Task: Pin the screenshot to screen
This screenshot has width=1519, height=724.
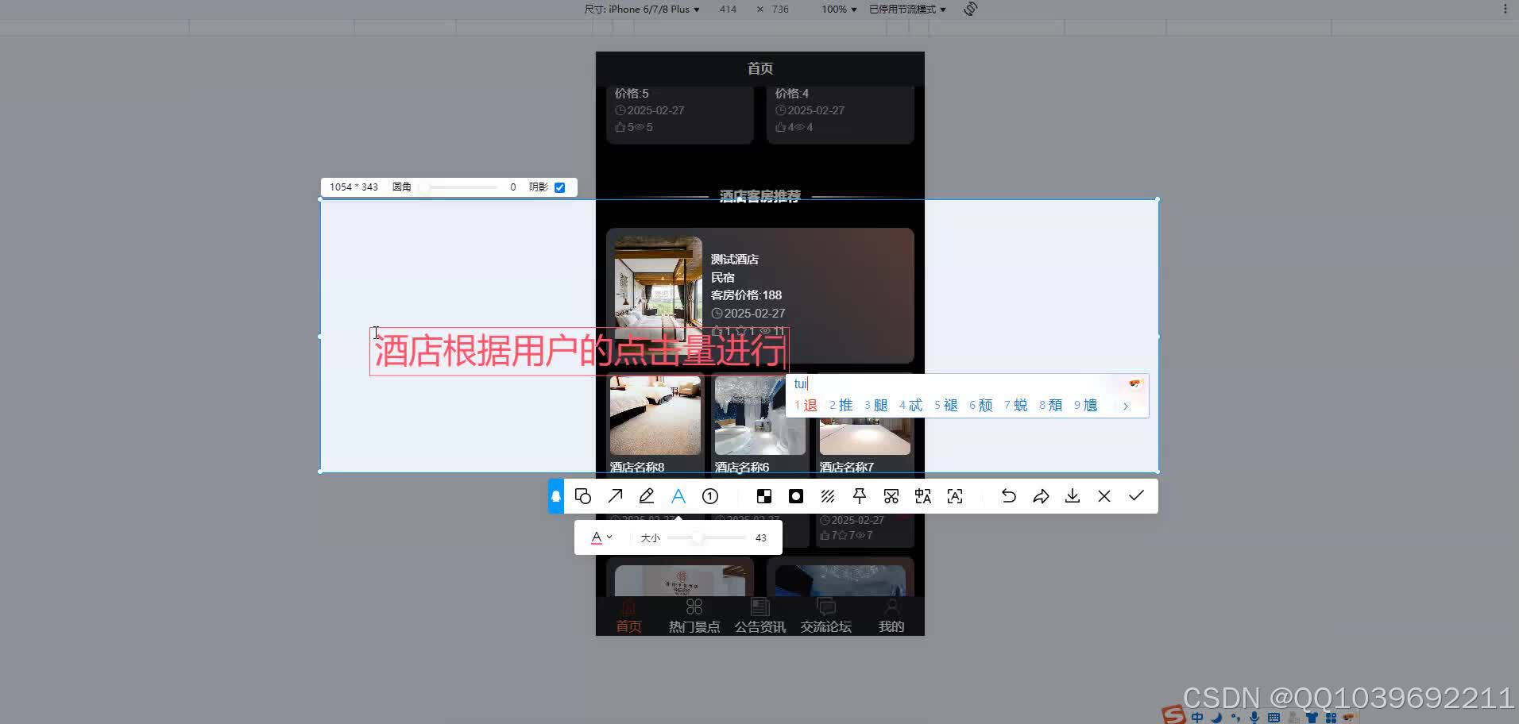Action: click(x=860, y=495)
